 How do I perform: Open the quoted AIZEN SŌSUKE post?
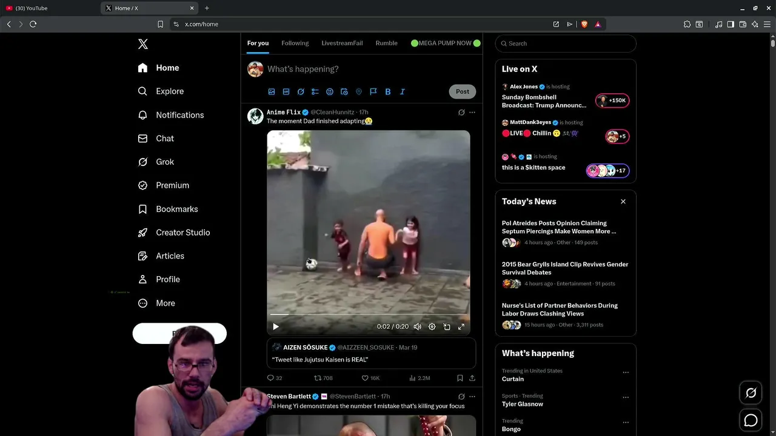tap(372, 353)
